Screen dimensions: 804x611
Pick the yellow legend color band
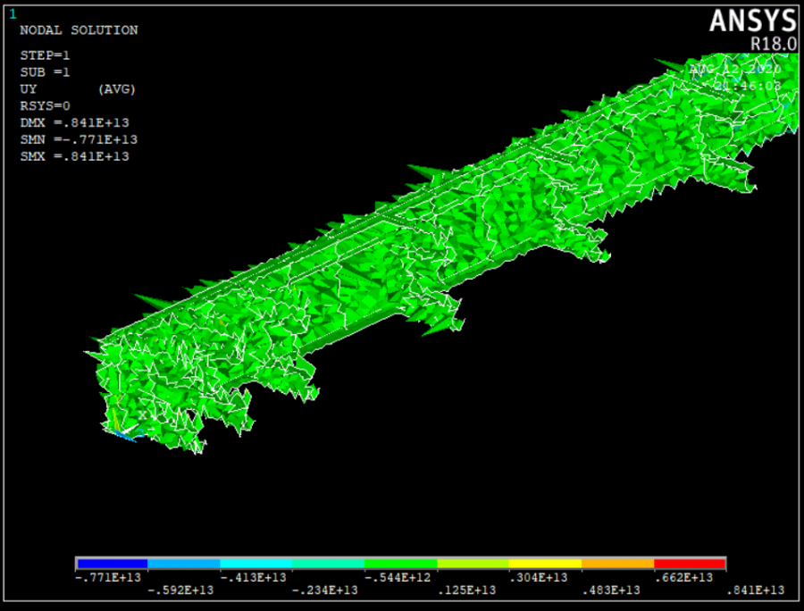click(545, 565)
